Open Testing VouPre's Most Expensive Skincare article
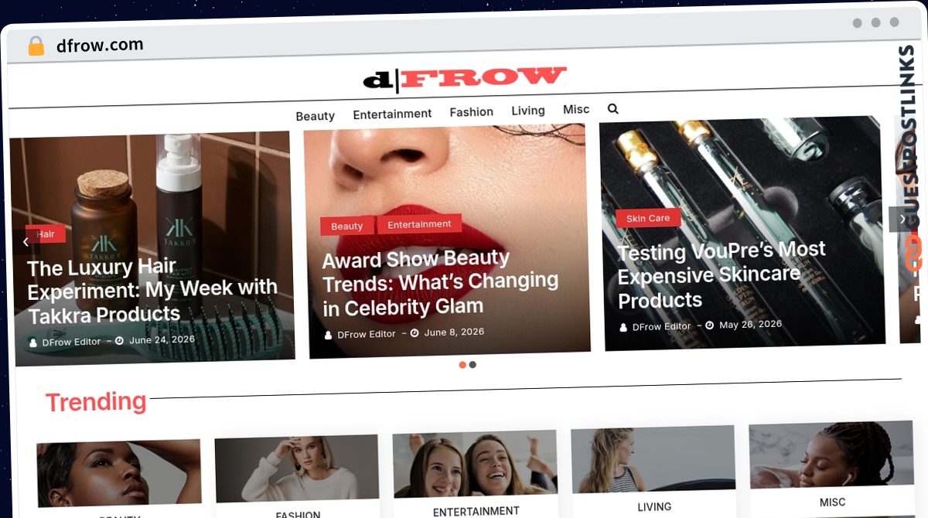Image resolution: width=928 pixels, height=518 pixels. point(721,274)
